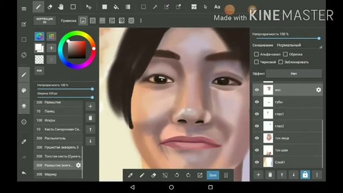Enable radial concentric snap guide
This screenshot has width=343, height=193.
[131, 21]
